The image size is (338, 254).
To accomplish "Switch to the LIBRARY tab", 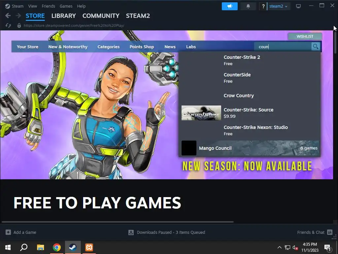I will coord(64,16).
